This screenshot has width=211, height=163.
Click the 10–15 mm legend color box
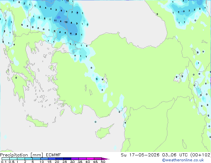(44, 159)
